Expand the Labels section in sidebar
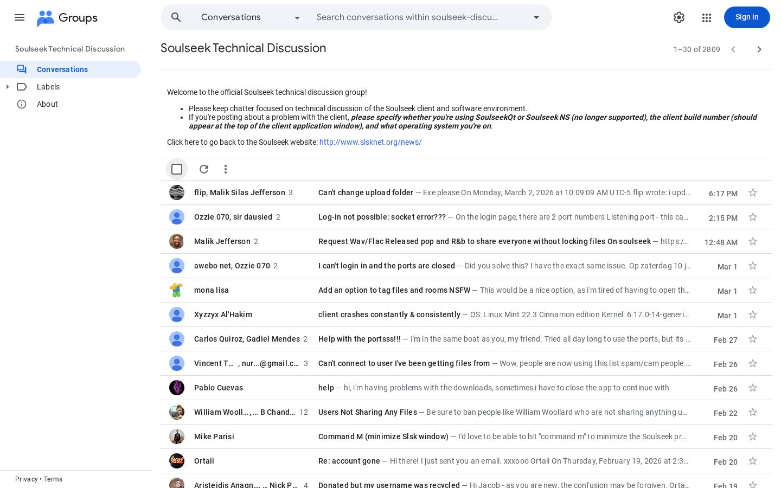This screenshot has height=488, width=781. point(8,87)
